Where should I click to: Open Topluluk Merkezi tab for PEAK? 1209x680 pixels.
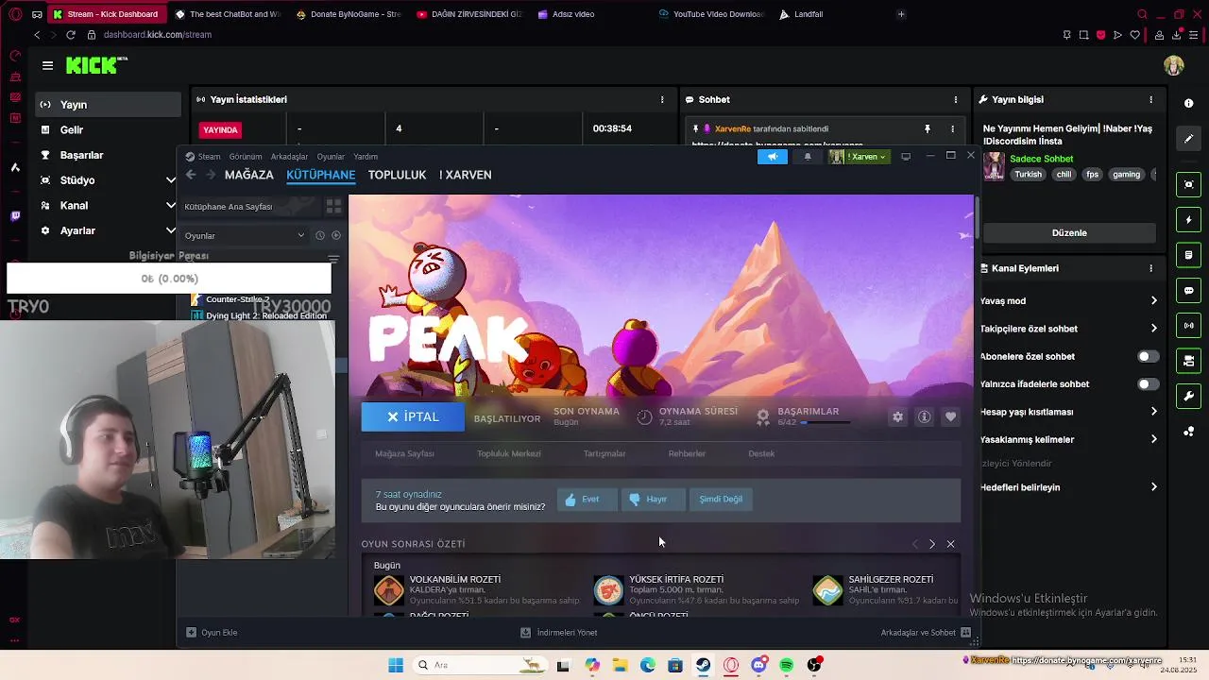coord(509,453)
